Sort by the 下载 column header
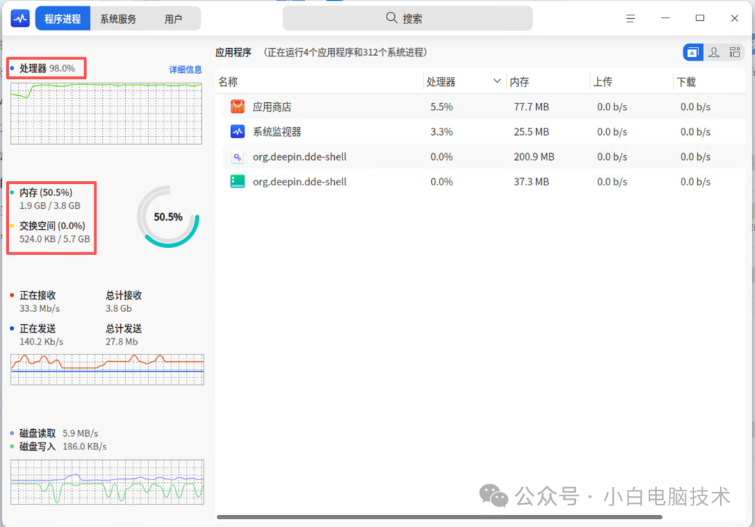The height and width of the screenshot is (527, 755). click(x=686, y=82)
